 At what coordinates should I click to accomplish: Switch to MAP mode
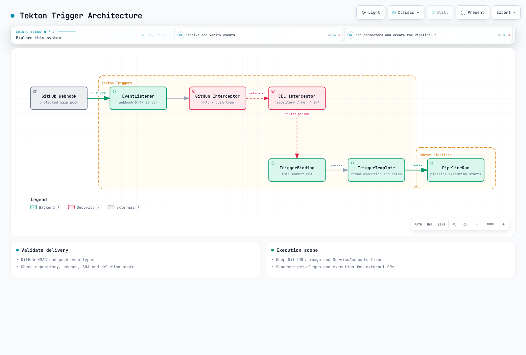tap(430, 225)
